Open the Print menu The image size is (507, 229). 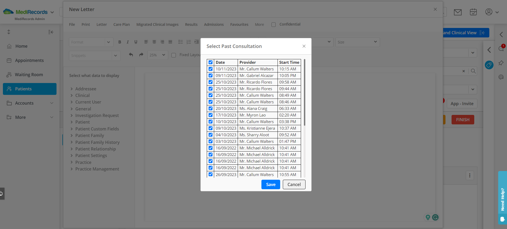86,25
